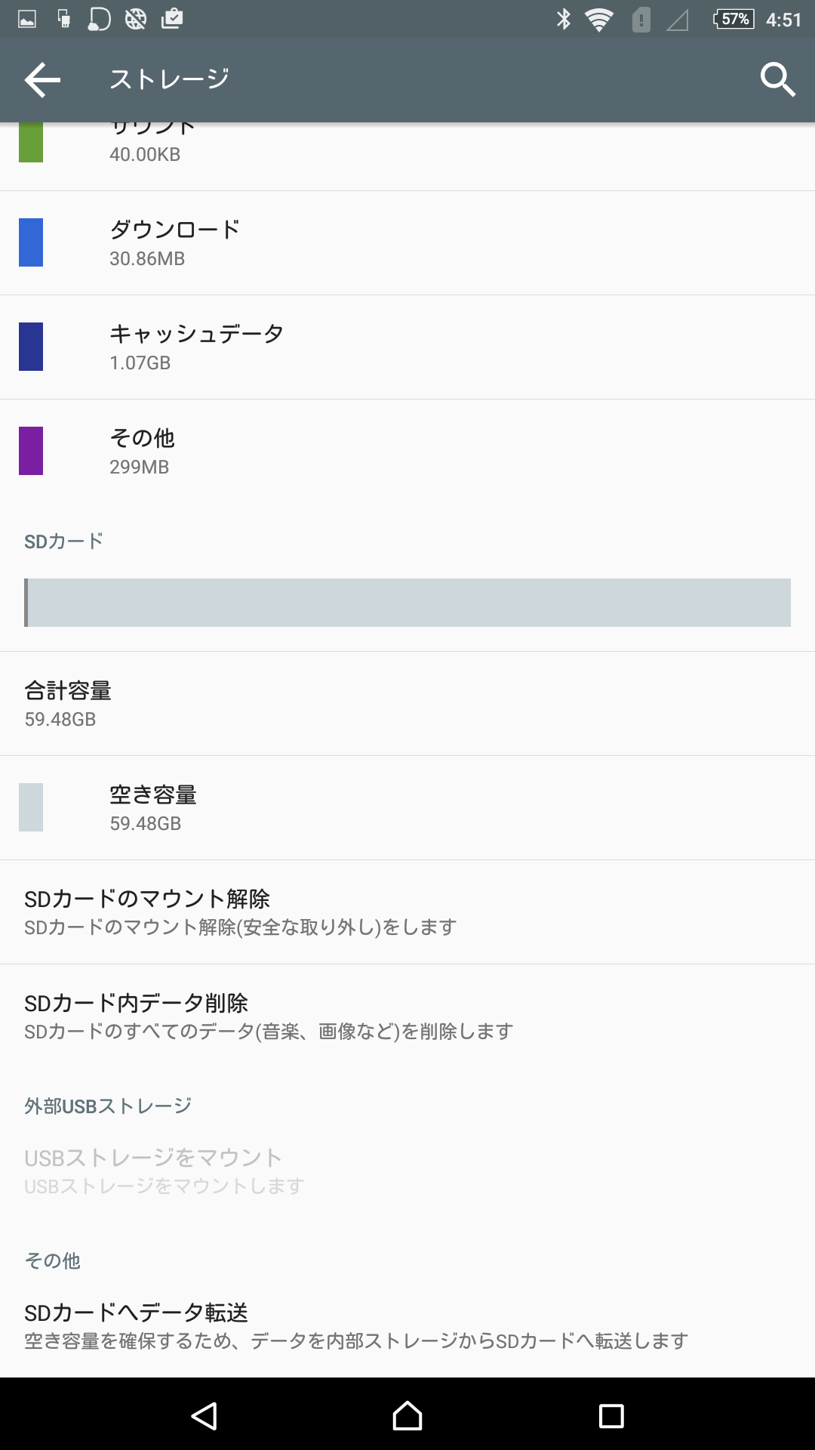Screen dimensions: 815x1450
Task: Tap the Bluetooth status bar icon
Action: 564,20
